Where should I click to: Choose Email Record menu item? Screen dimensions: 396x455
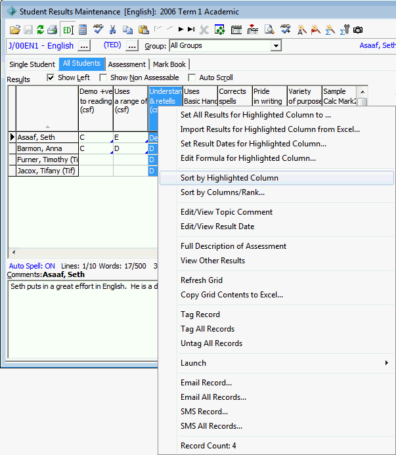pyautogui.click(x=277, y=383)
